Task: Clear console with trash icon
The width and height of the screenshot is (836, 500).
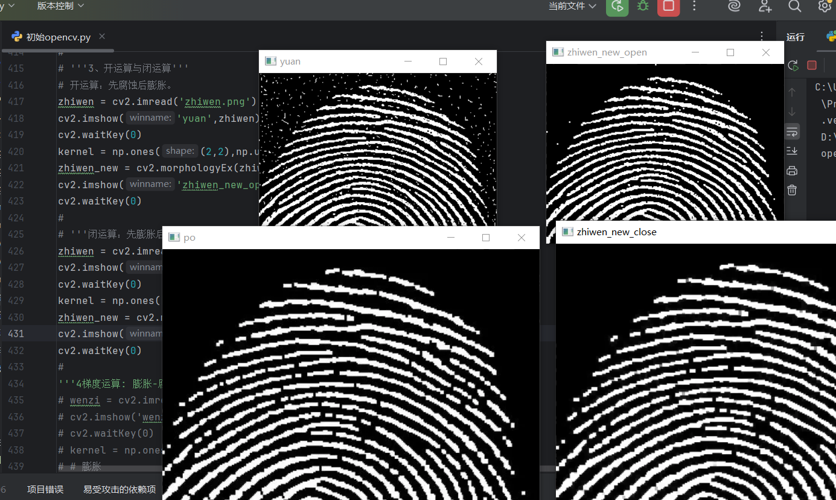Action: click(x=793, y=190)
